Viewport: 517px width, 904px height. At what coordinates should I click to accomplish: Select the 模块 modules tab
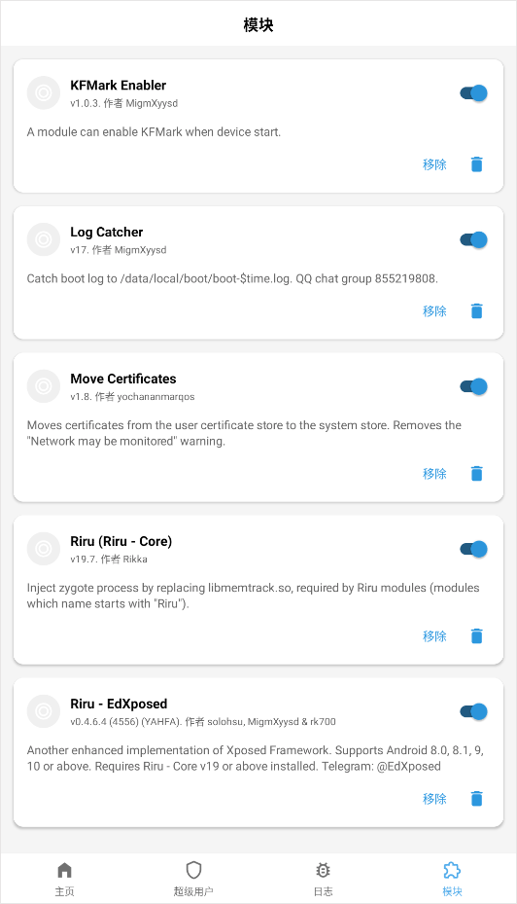[452, 879]
